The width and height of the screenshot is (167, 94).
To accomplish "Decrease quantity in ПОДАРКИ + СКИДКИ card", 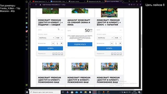I will (x=53, y=43).
